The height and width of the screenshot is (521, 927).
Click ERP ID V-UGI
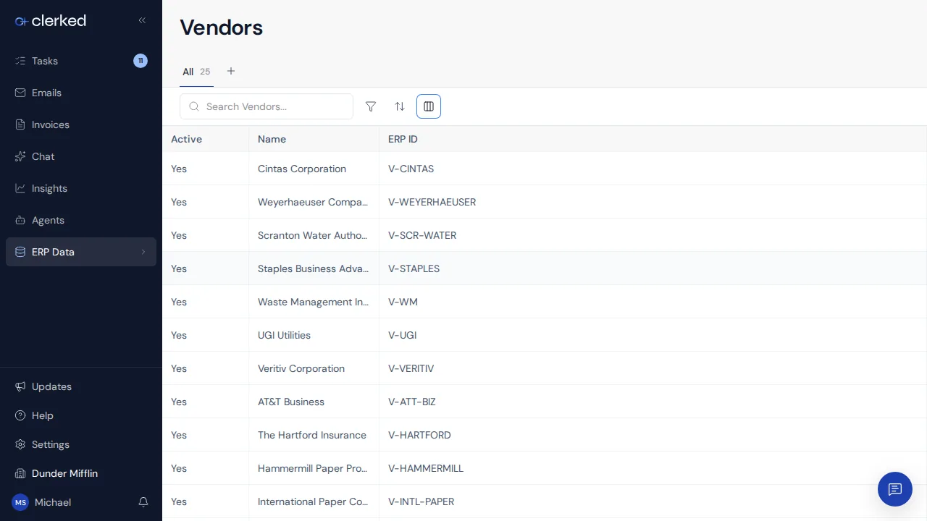402,335
